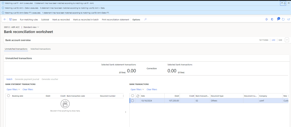291x127 pixels.
Task: Open the attachments icon with badge
Action: pyautogui.click(x=278, y=20)
